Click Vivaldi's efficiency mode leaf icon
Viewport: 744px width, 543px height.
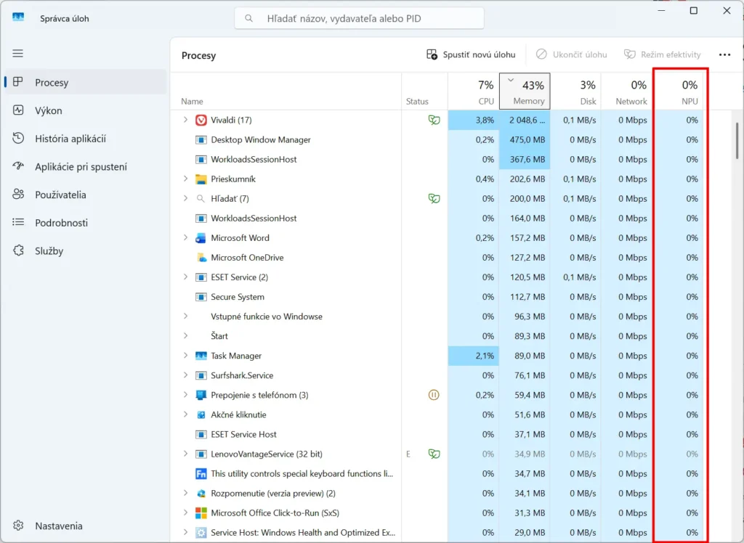click(434, 120)
